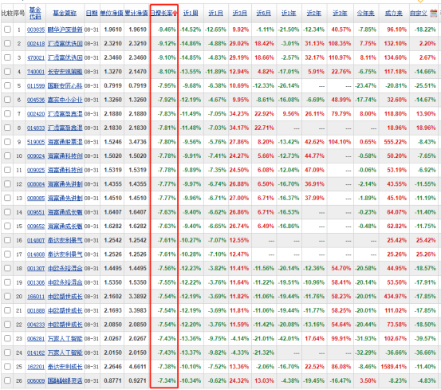Check the compare box for fund 006281
441x390 pixels.
pyautogui.click(x=7, y=338)
